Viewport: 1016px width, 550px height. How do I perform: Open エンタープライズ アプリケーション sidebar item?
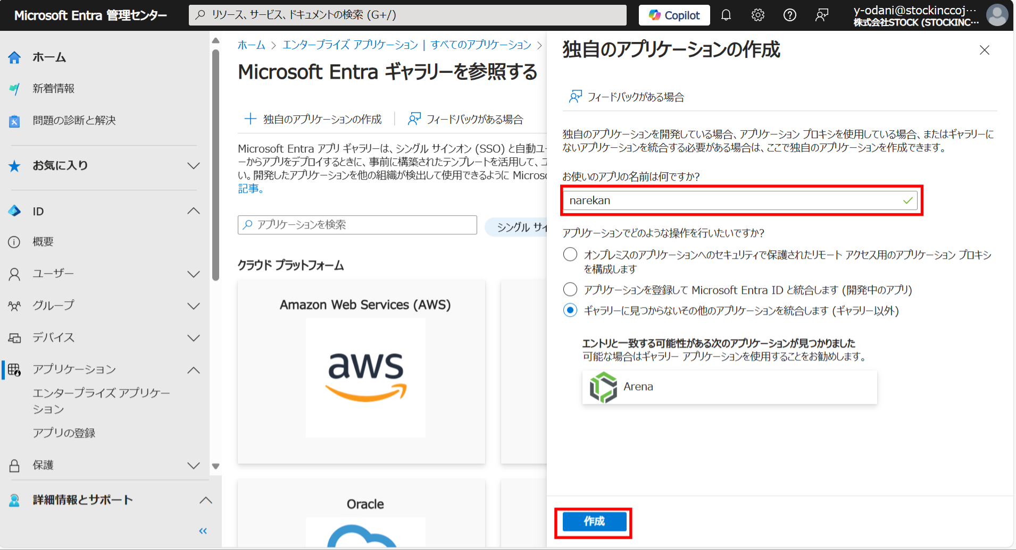[101, 401]
